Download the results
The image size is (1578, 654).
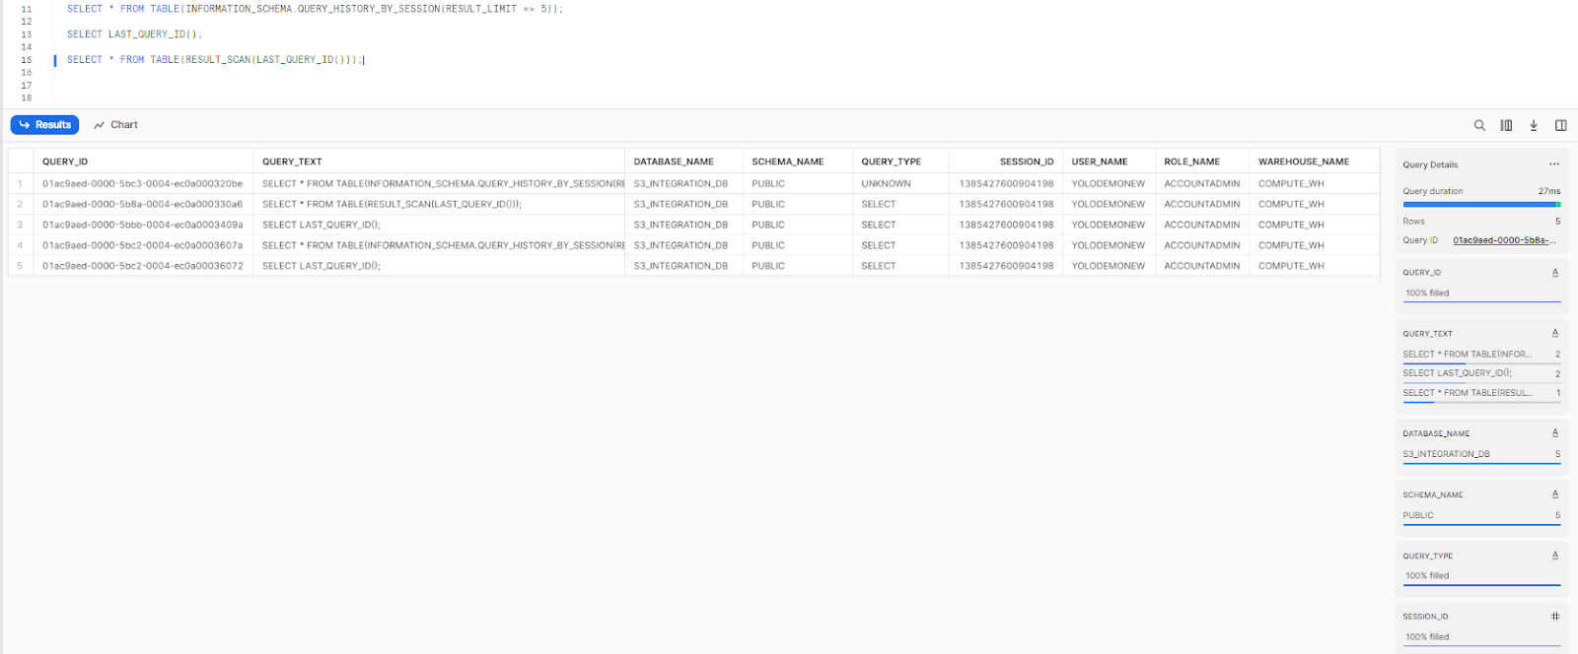pos(1534,125)
